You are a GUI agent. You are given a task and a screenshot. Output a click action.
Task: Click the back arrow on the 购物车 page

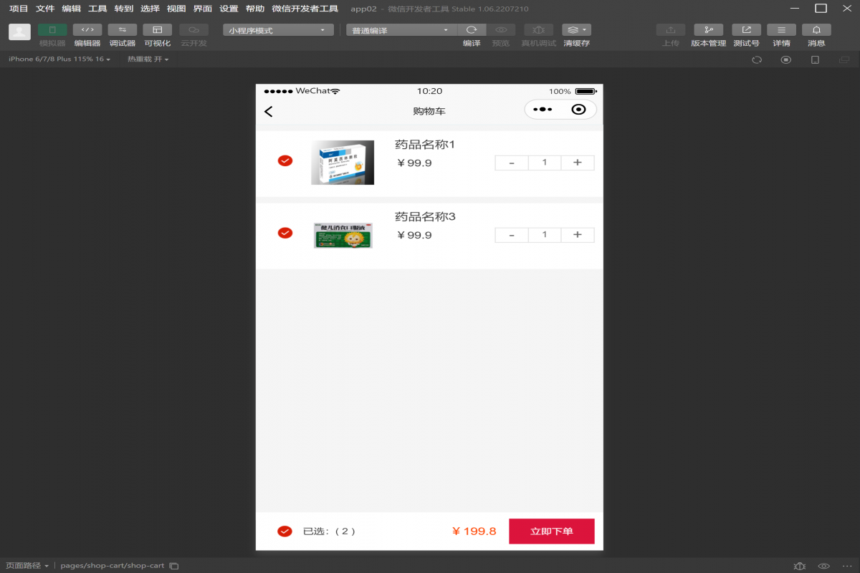pyautogui.click(x=268, y=111)
